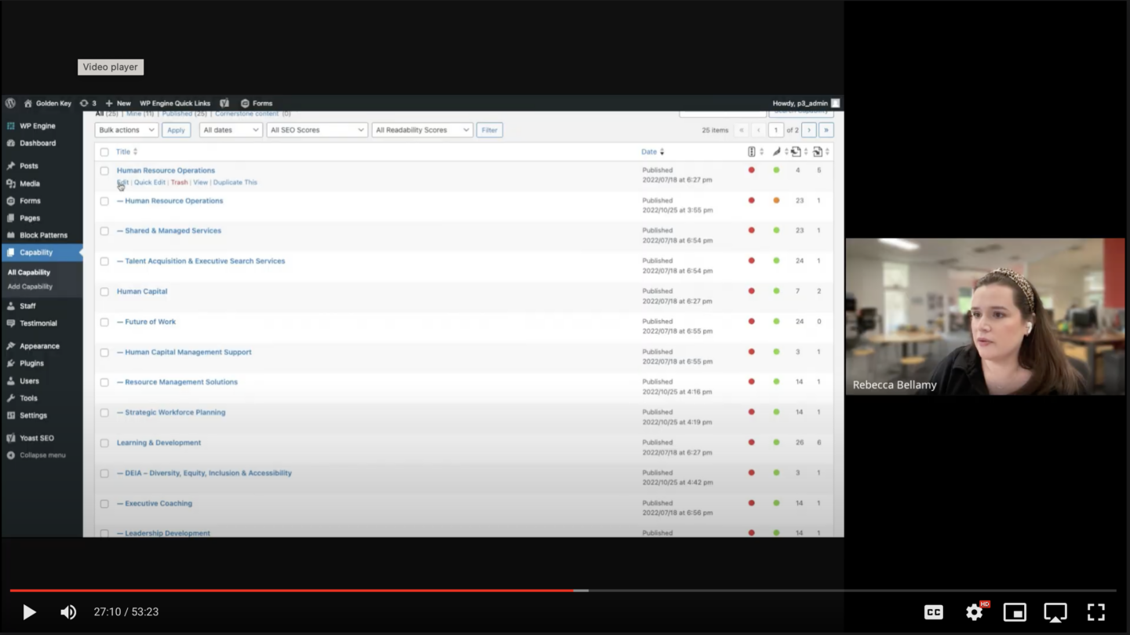Open Settings in sidebar

[33, 415]
